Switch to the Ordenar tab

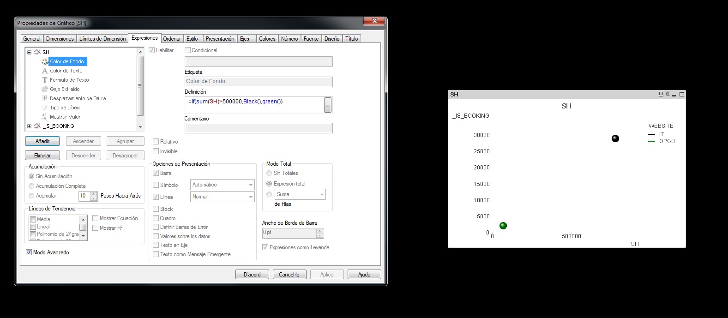(x=172, y=39)
